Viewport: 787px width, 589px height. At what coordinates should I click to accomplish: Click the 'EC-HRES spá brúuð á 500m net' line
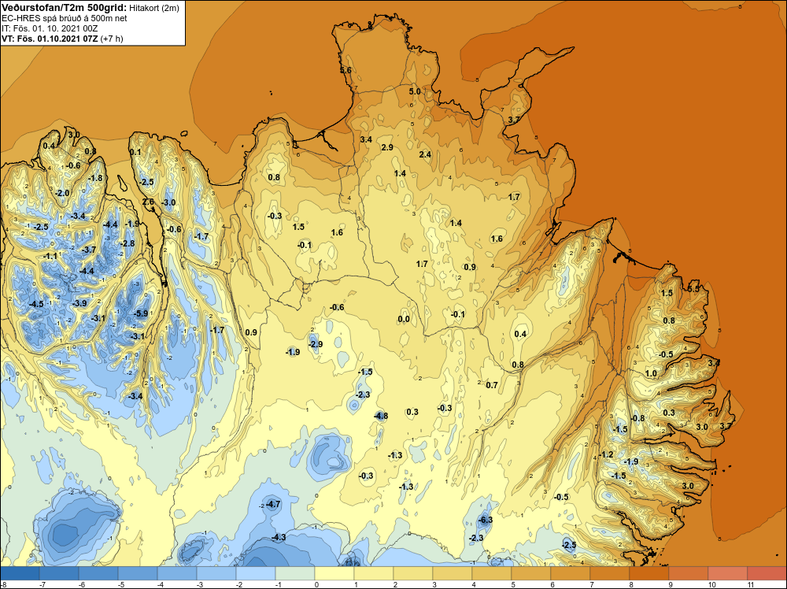coord(65,18)
